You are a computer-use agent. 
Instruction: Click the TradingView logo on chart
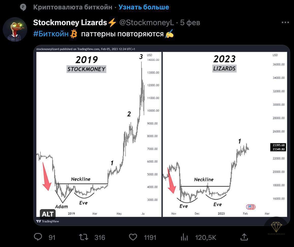pos(48,221)
